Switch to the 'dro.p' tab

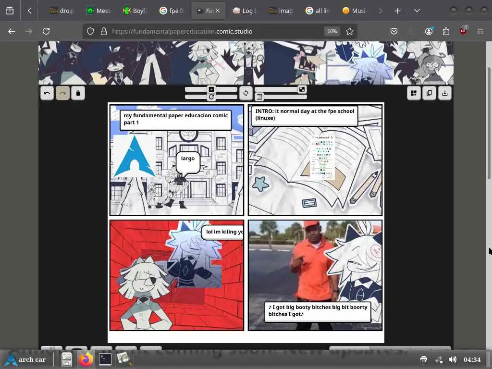[x=62, y=11]
